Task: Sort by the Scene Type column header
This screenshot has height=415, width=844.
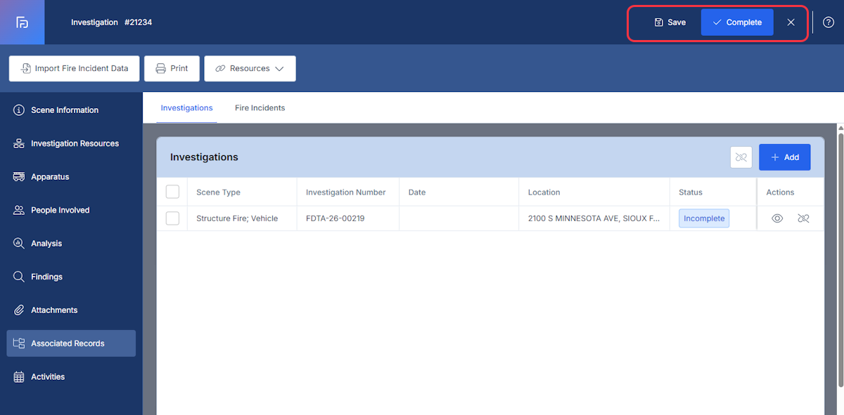Action: [x=218, y=192]
